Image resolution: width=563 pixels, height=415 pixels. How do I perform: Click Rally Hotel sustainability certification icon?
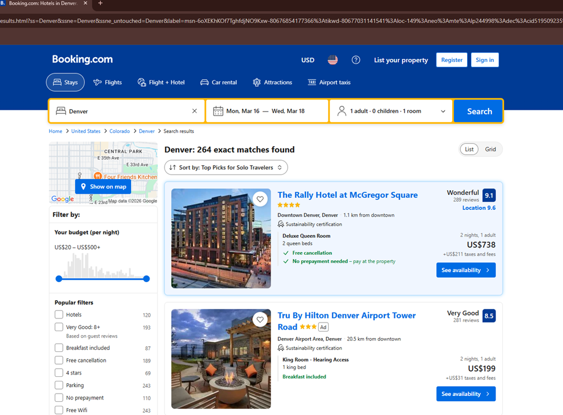(281, 224)
